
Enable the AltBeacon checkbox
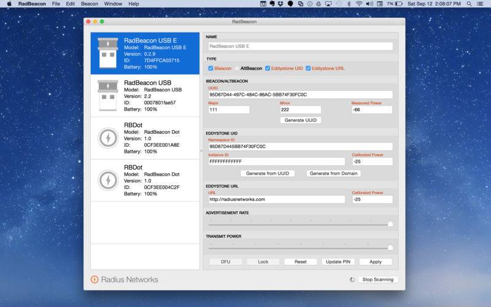coord(237,68)
